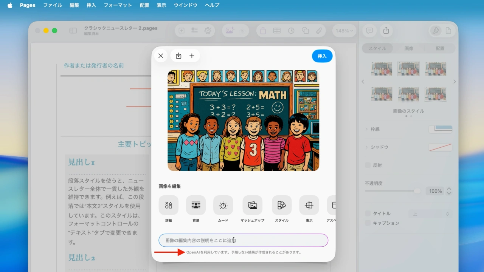Open the 背景 (Background) editing tool
484x272 pixels.
pyautogui.click(x=195, y=205)
